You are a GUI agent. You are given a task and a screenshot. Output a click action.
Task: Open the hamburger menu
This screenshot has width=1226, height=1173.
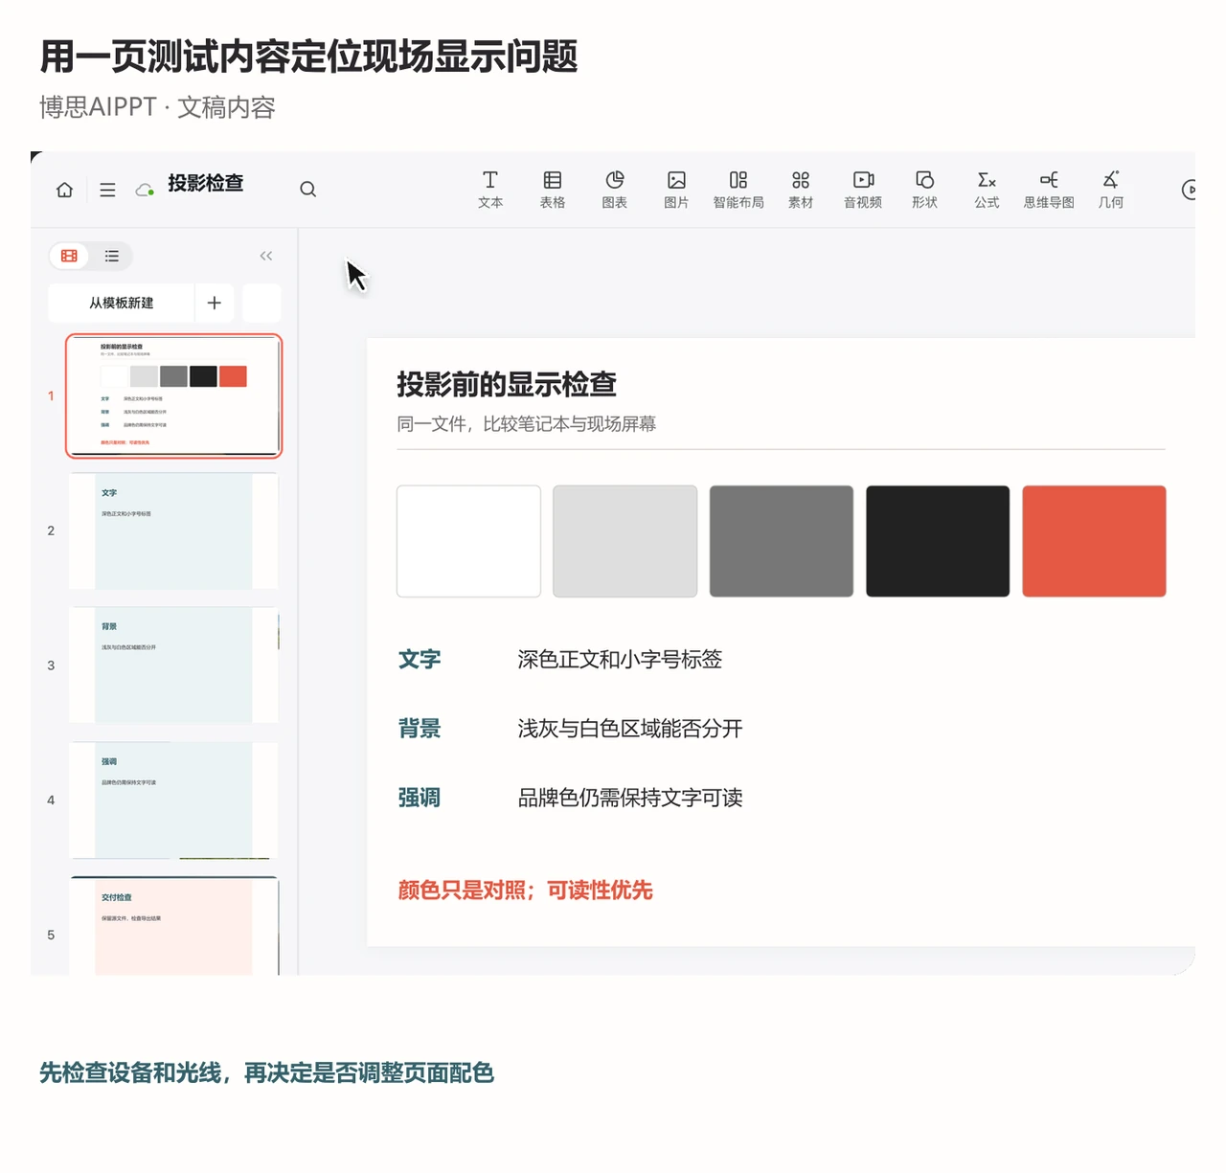pos(107,190)
